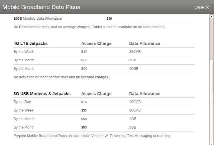Click the 3G By the Week $30 row

[104, 110]
